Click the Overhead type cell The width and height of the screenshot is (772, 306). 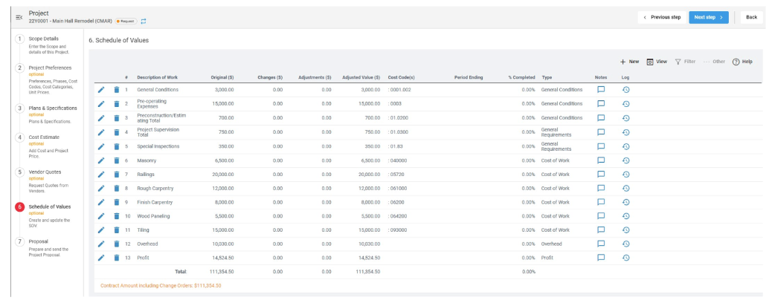click(551, 244)
